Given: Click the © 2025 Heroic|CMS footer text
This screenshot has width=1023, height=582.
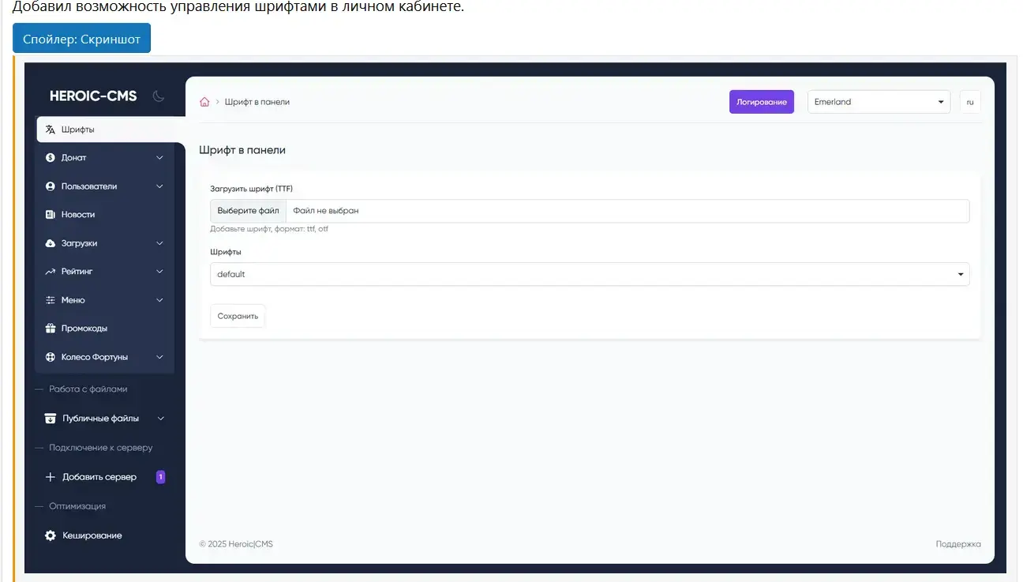Looking at the screenshot, I should pyautogui.click(x=236, y=544).
